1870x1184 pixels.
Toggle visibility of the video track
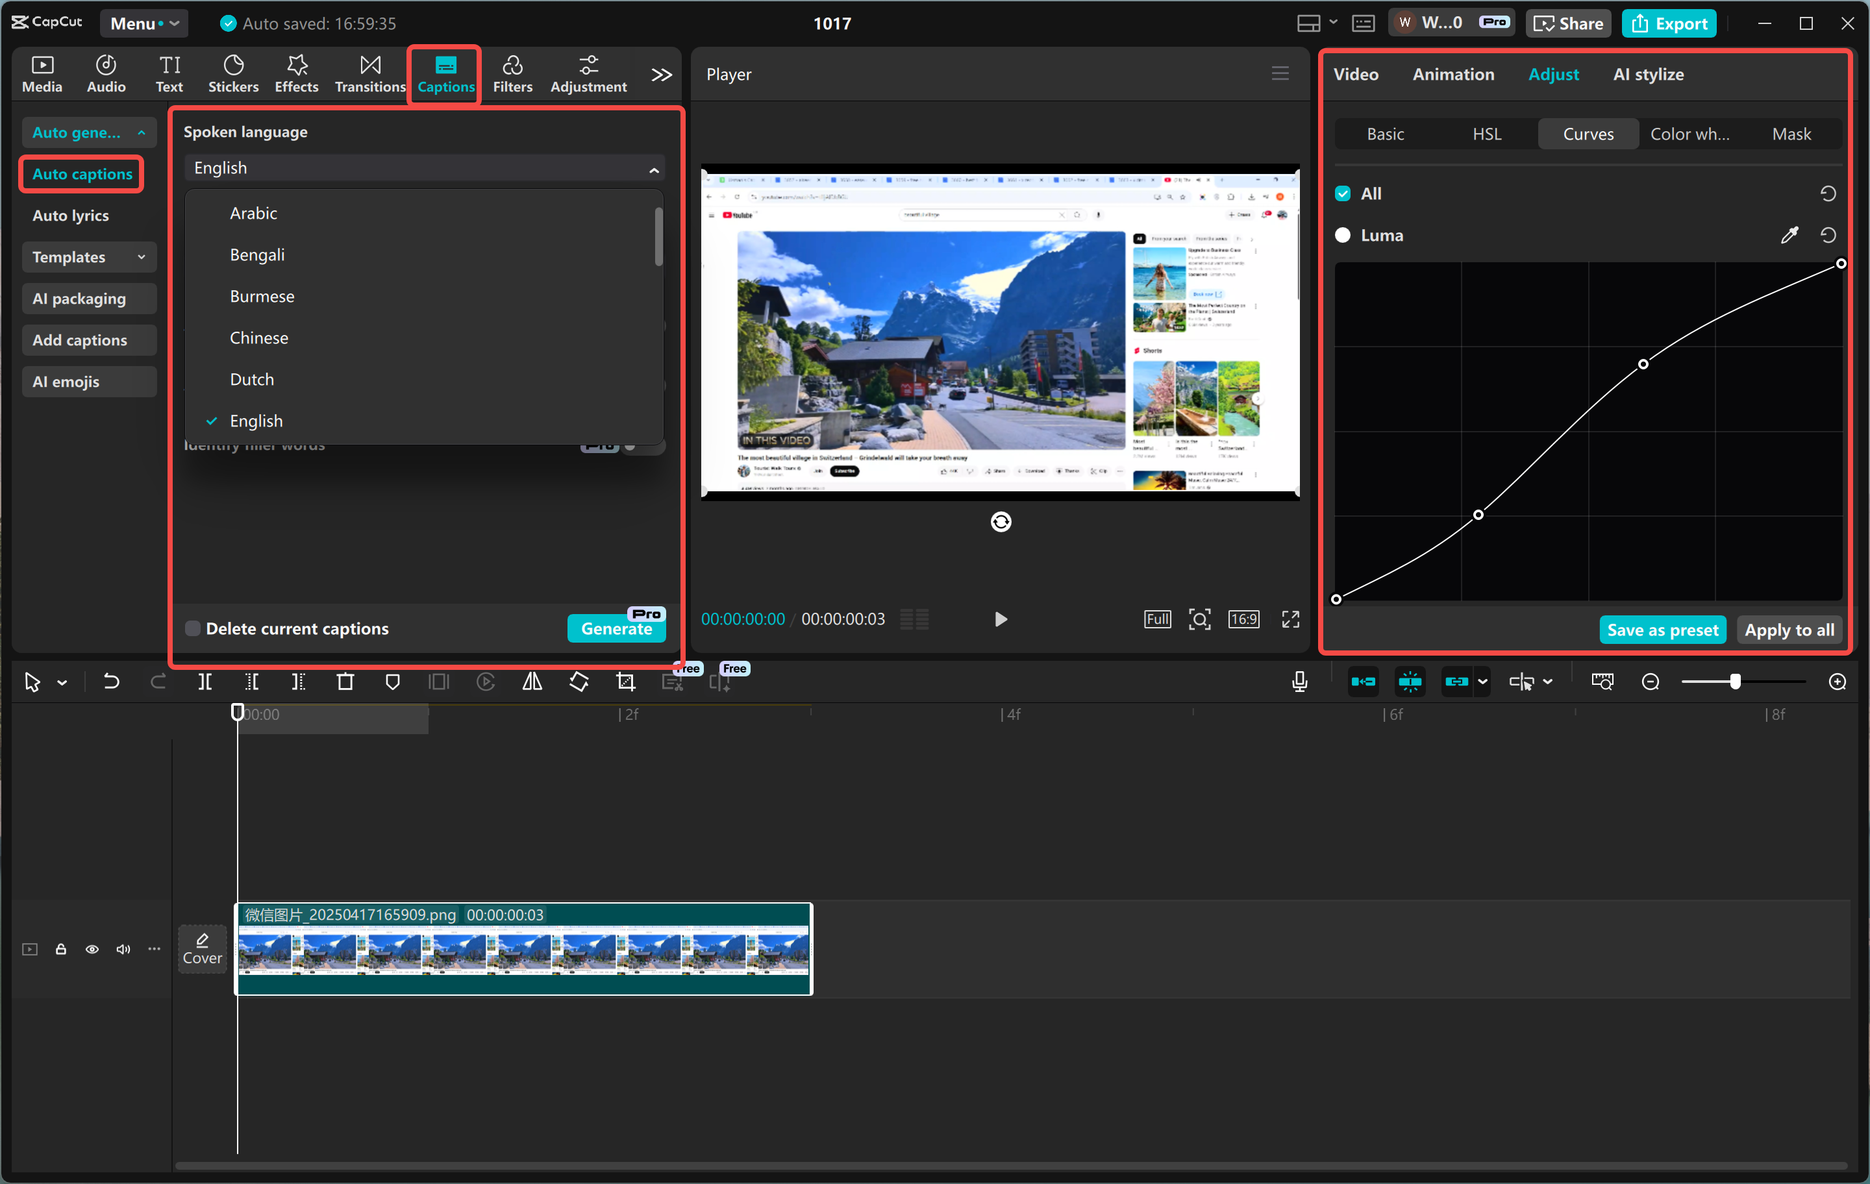[x=92, y=949]
